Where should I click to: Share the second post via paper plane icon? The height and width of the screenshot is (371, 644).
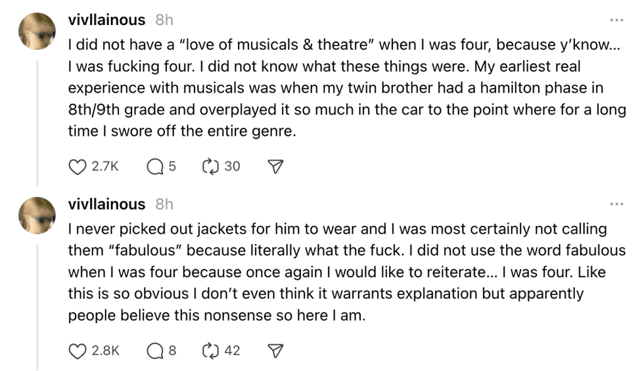276,351
